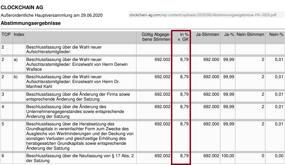Image resolution: width=285 pixels, height=165 pixels.
Task: Click the Nein-Stimmen column header
Action: (250, 35)
